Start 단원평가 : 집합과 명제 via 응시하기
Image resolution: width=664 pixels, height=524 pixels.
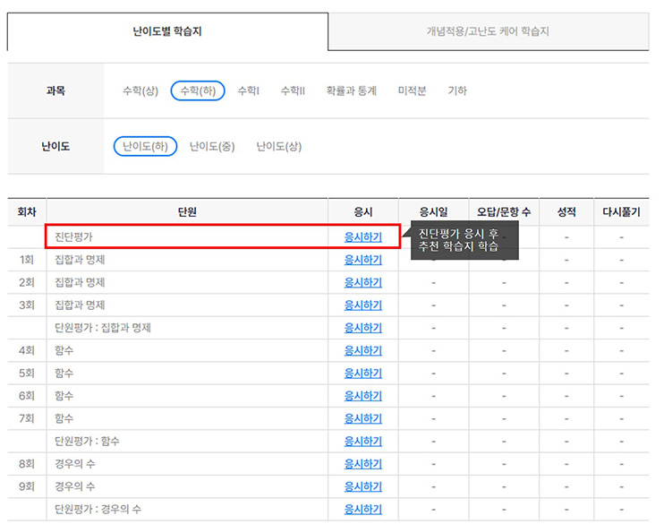(363, 328)
